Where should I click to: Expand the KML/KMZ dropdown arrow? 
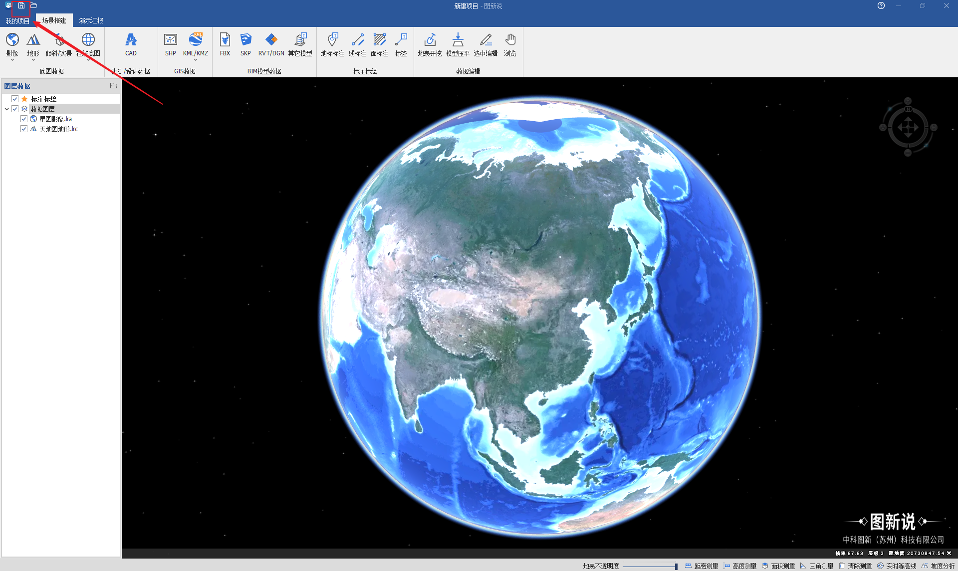pyautogui.click(x=196, y=60)
